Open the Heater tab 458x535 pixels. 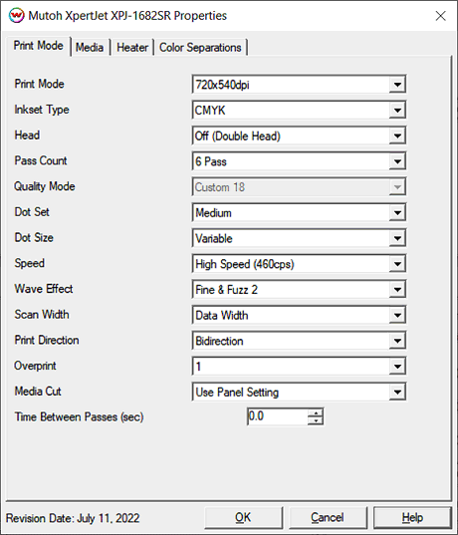click(132, 47)
